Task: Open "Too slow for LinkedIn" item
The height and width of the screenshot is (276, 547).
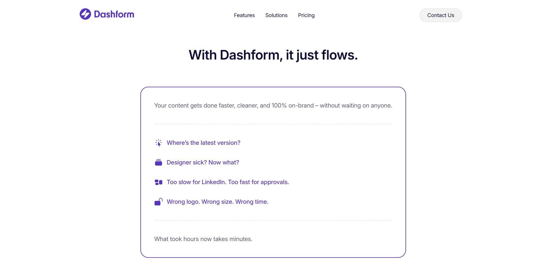Action: click(x=228, y=182)
